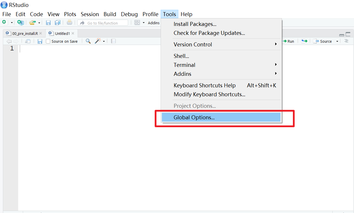Viewport: 354px width, 213px height.
Task: Choose Install Packages... from Tools menu
Action: point(221,24)
